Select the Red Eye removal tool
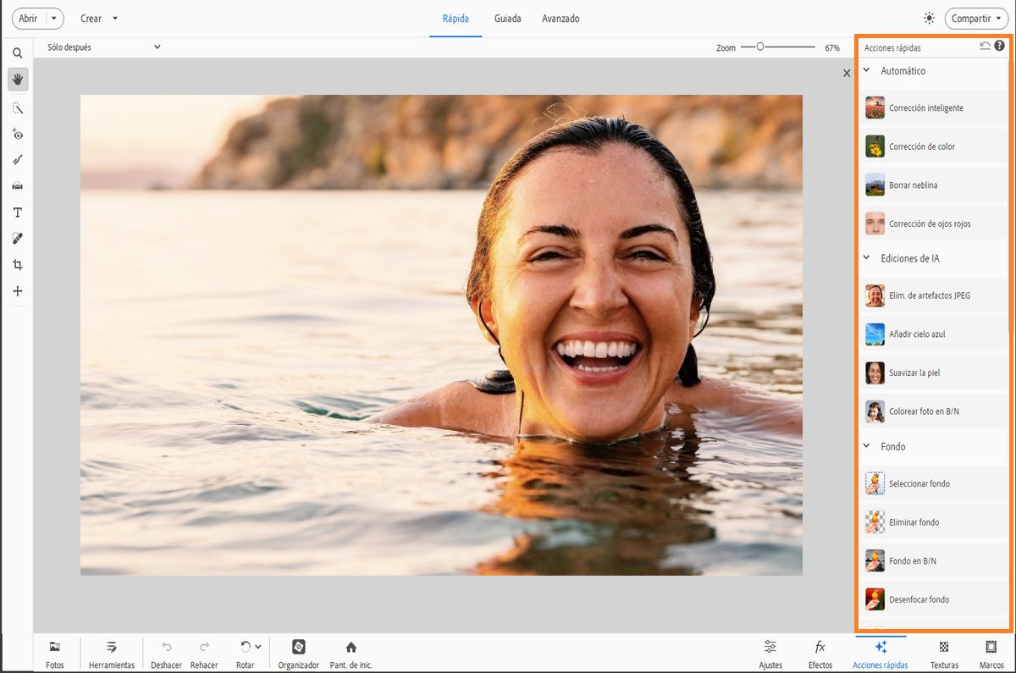This screenshot has height=673, width=1016. 17,134
